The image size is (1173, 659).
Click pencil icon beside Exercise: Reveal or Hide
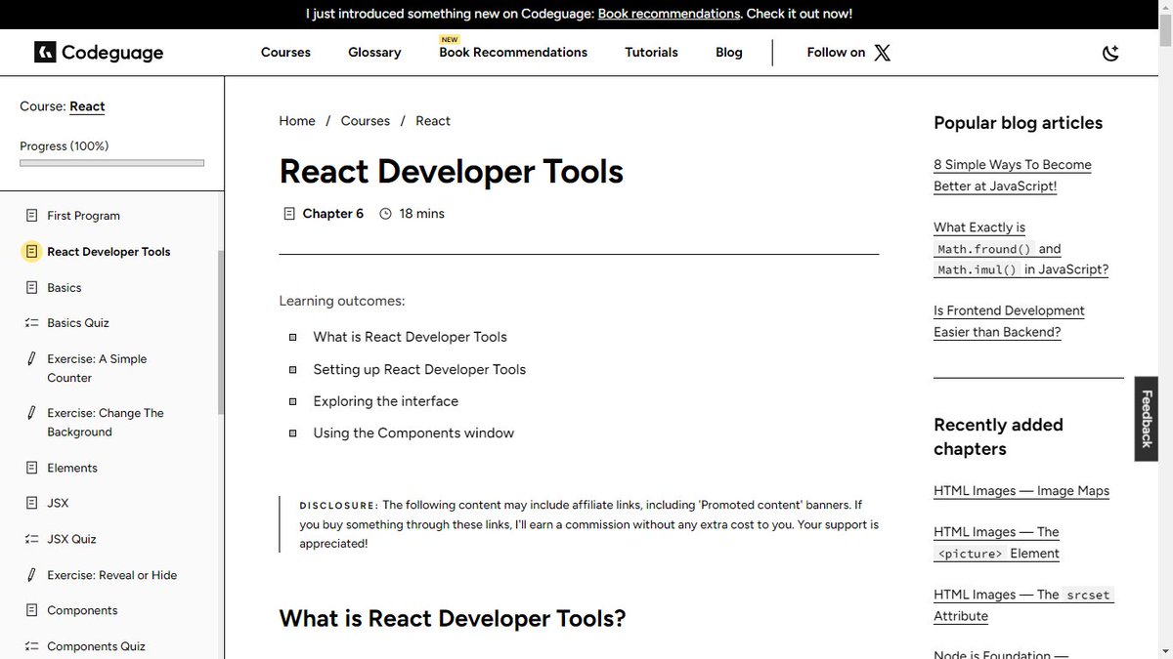point(31,575)
